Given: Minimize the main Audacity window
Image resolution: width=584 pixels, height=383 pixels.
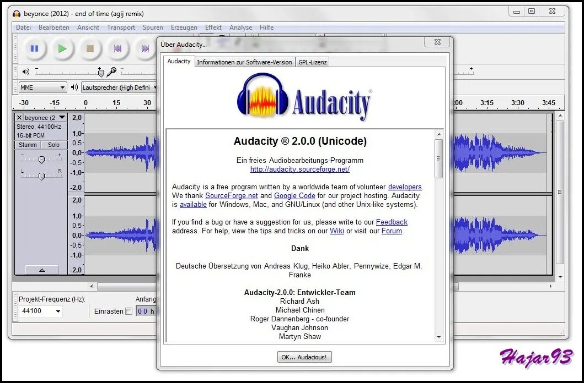Looking at the screenshot, I should tap(517, 12).
